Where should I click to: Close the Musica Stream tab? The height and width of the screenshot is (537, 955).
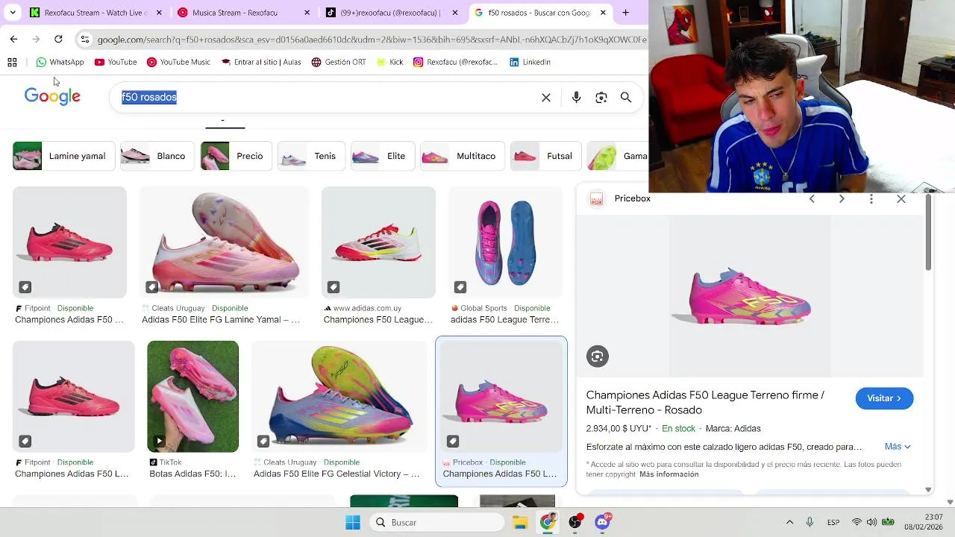[x=307, y=13]
